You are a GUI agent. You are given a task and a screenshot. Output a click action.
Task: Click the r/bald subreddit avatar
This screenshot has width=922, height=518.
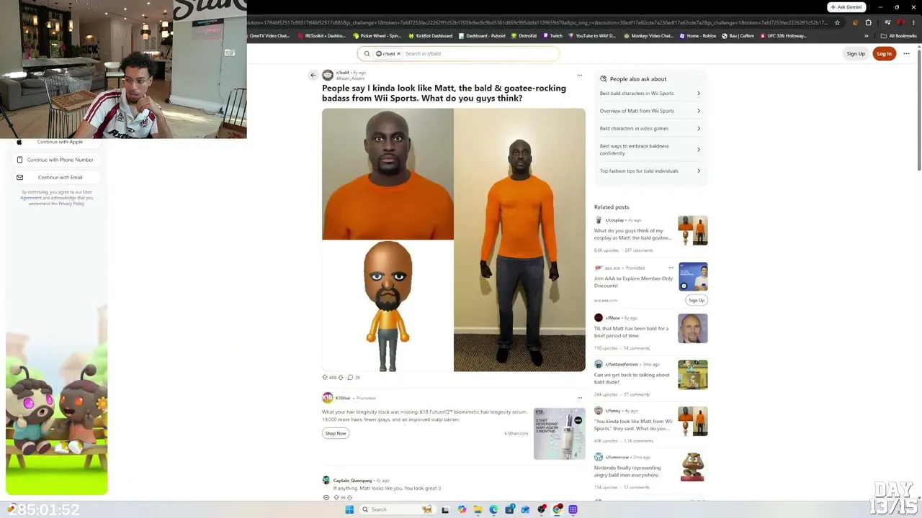(328, 75)
